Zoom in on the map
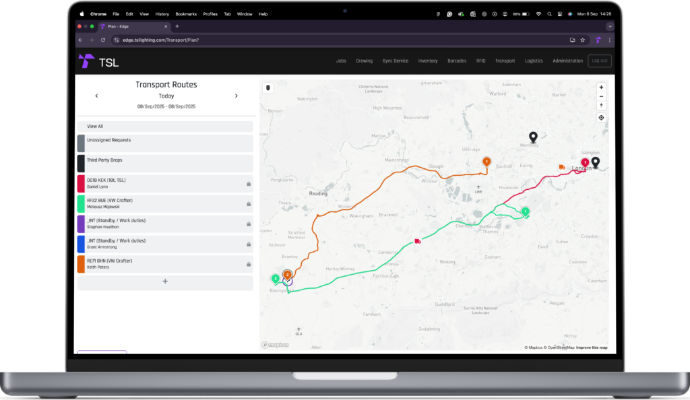 pyautogui.click(x=601, y=88)
